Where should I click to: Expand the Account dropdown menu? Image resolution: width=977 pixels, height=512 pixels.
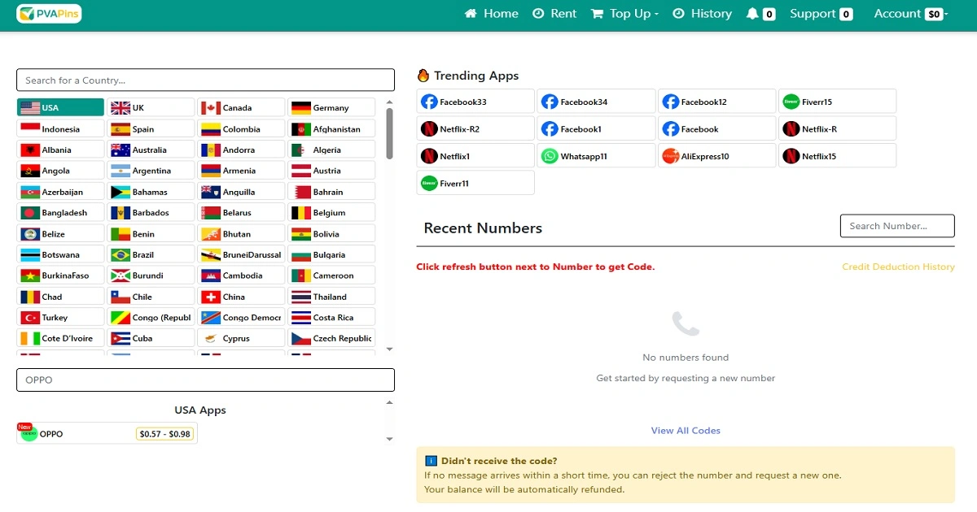point(910,14)
